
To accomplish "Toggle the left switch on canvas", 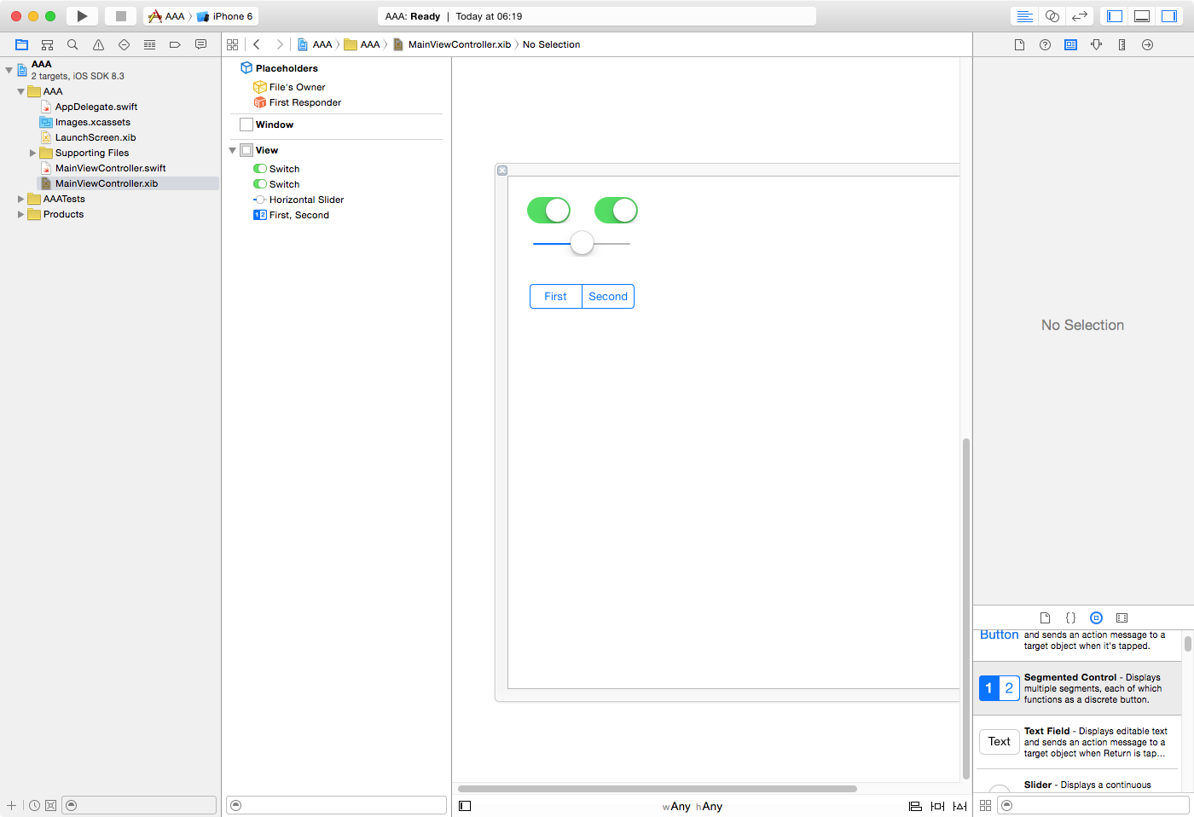I will coord(548,210).
